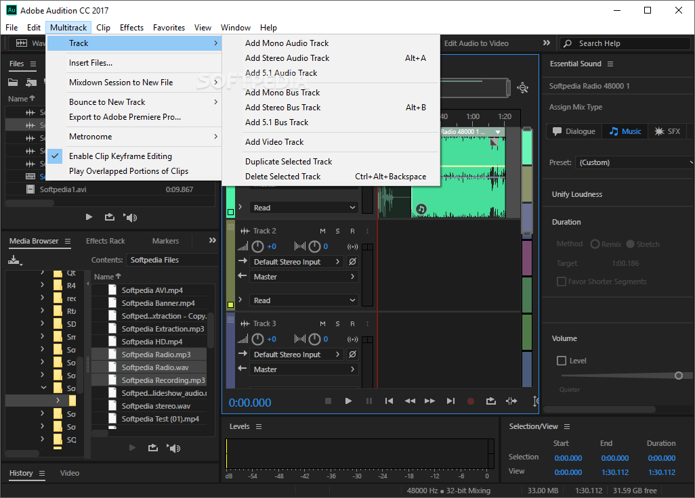This screenshot has width=695, height=498.
Task: Click the Import File icon in Files panel
Action: pos(31,83)
